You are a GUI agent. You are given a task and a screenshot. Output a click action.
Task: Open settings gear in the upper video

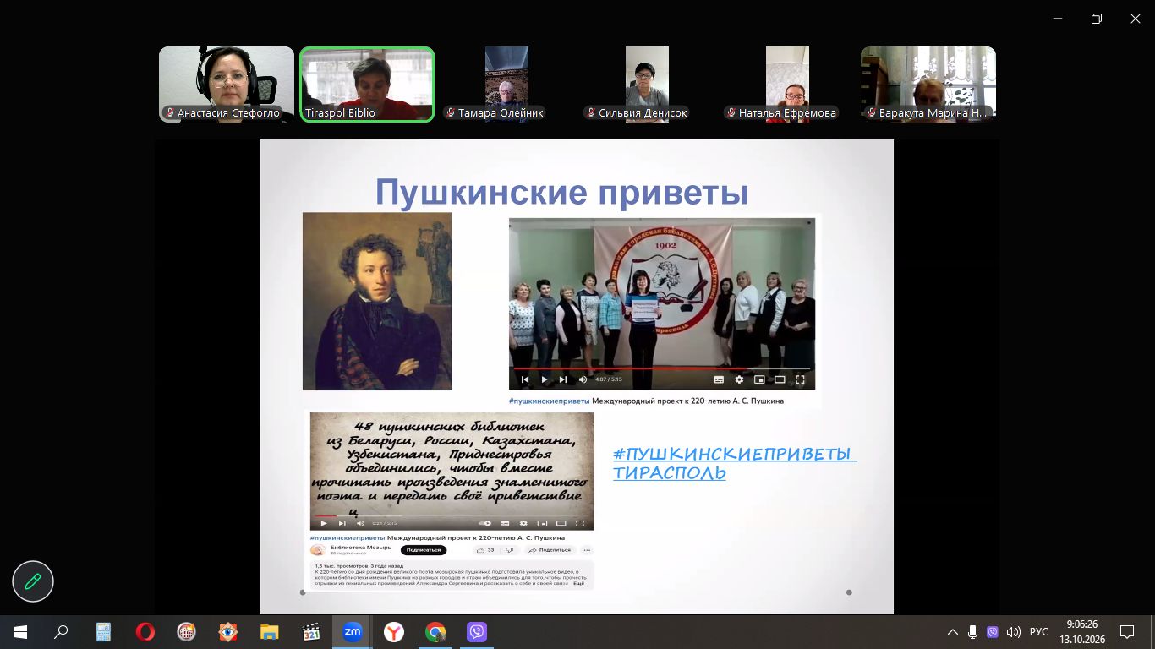[x=739, y=379]
